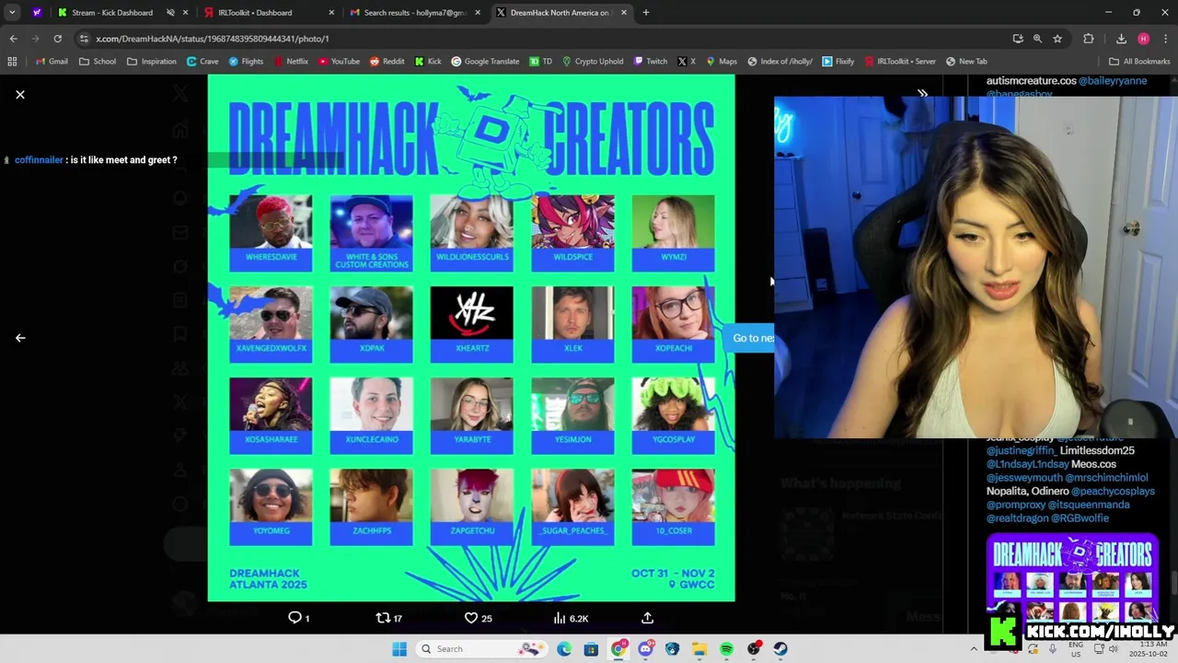Go to previous photo with left arrow
Screen dimensions: 1178x663
coord(20,338)
